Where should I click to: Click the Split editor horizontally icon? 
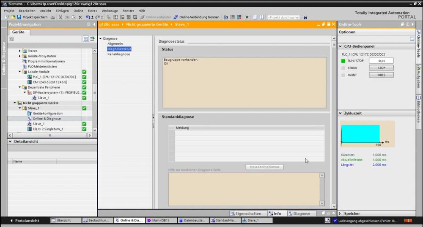click(x=255, y=17)
